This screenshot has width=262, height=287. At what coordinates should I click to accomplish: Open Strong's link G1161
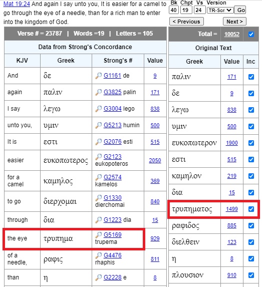coord(112,76)
